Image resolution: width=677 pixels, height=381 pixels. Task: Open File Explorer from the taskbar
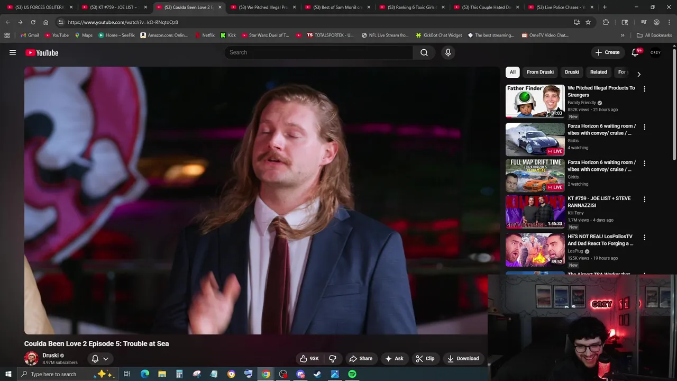(162, 374)
